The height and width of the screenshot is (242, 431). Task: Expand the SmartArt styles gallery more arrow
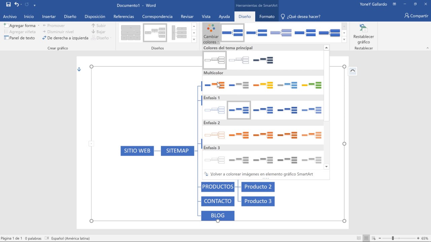(x=344, y=39)
